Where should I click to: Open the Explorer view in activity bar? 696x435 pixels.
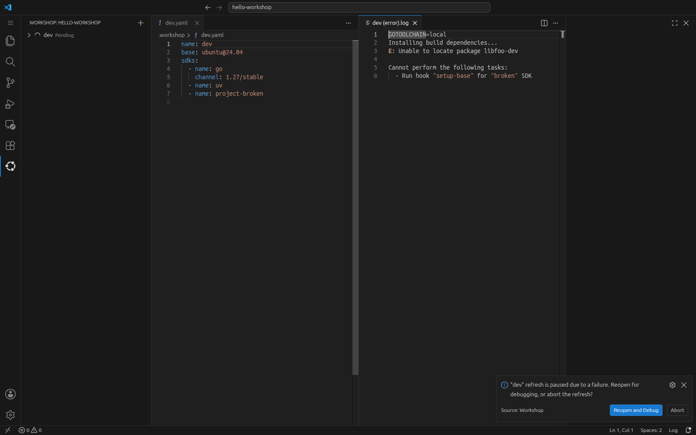click(x=10, y=41)
